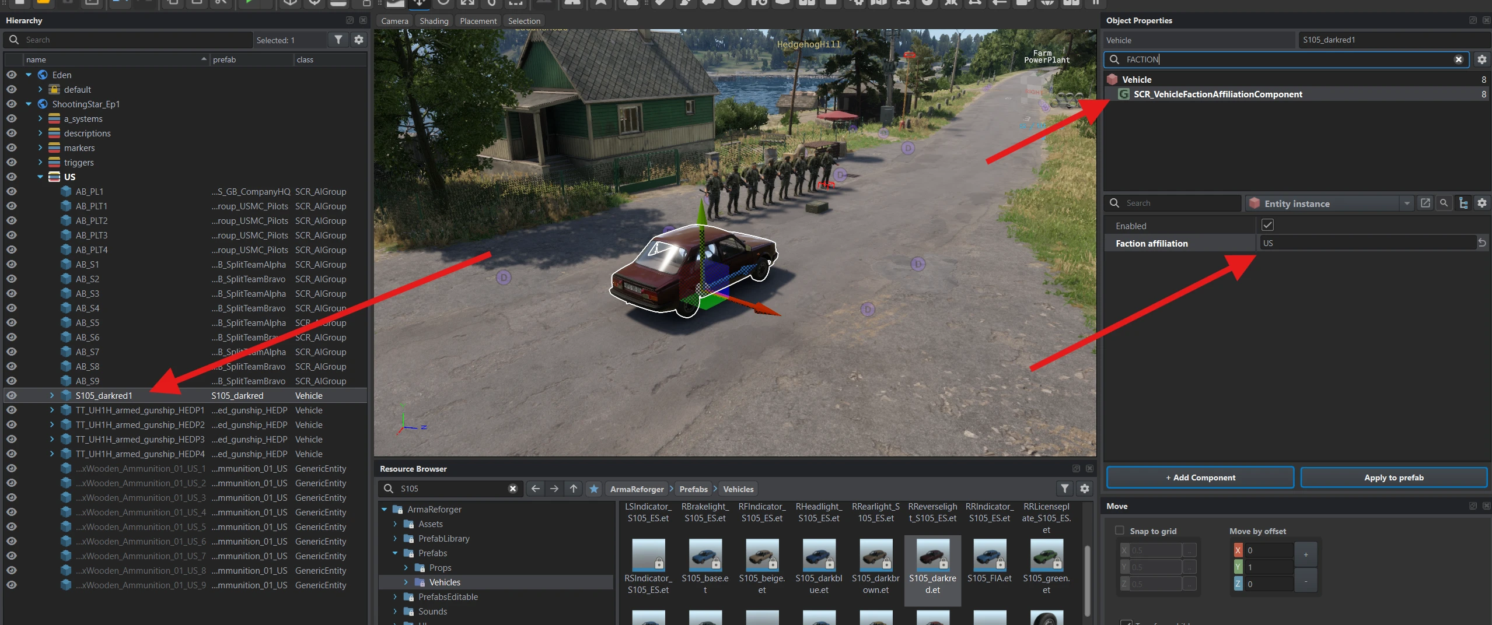Open the Shading viewport menu
Viewport: 1492px width, 625px height.
pyautogui.click(x=434, y=21)
